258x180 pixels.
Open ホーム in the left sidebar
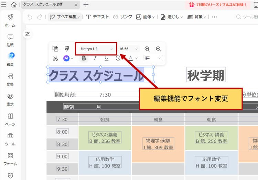pos(10,20)
